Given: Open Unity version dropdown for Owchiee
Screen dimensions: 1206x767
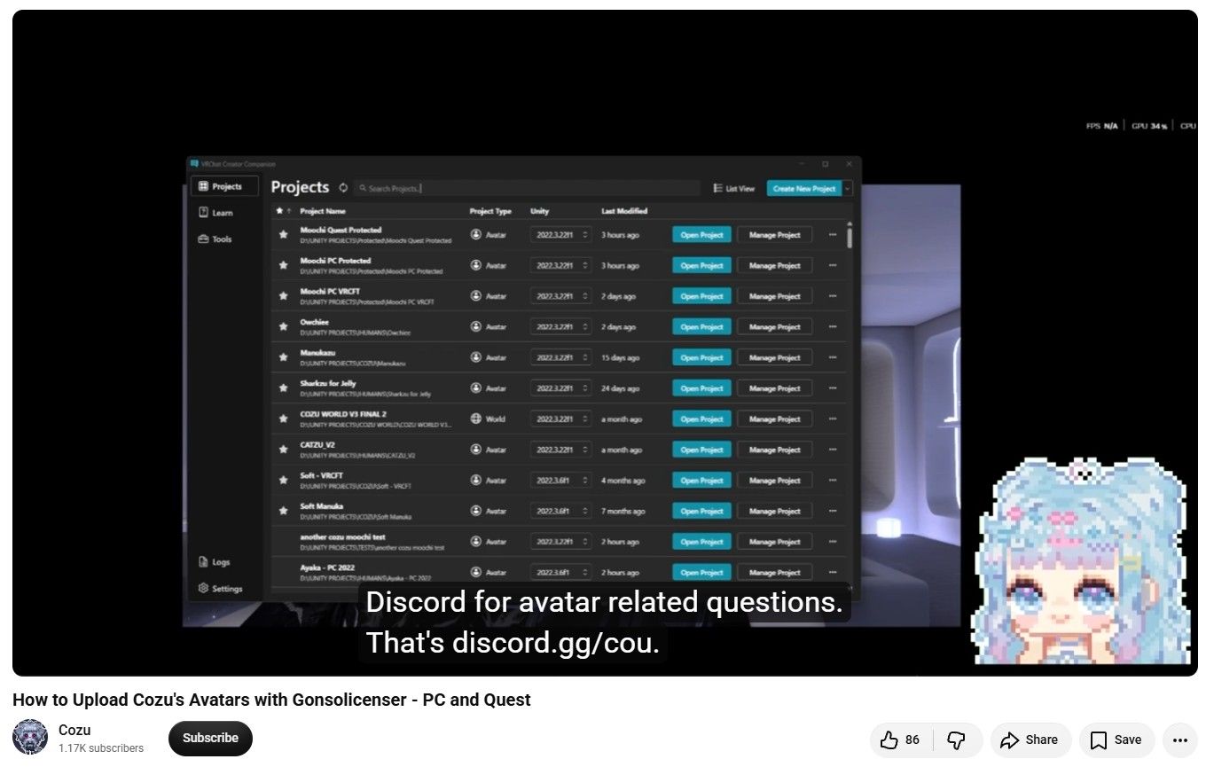Looking at the screenshot, I should pos(561,327).
